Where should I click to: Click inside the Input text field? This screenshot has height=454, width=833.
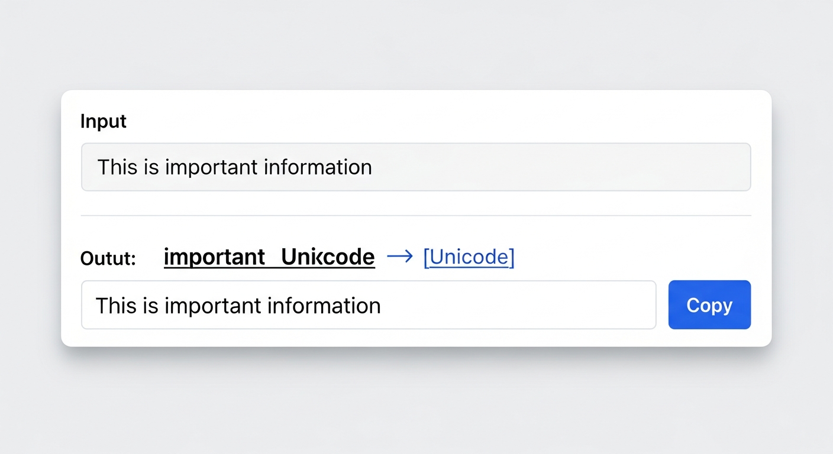(x=414, y=167)
